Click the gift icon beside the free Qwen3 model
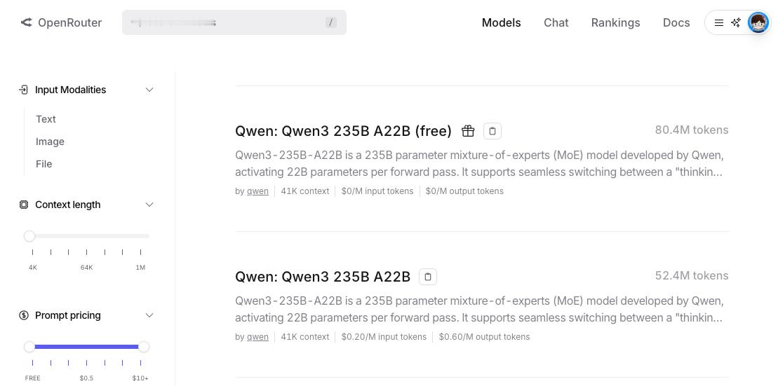The height and width of the screenshot is (386, 778). point(468,131)
